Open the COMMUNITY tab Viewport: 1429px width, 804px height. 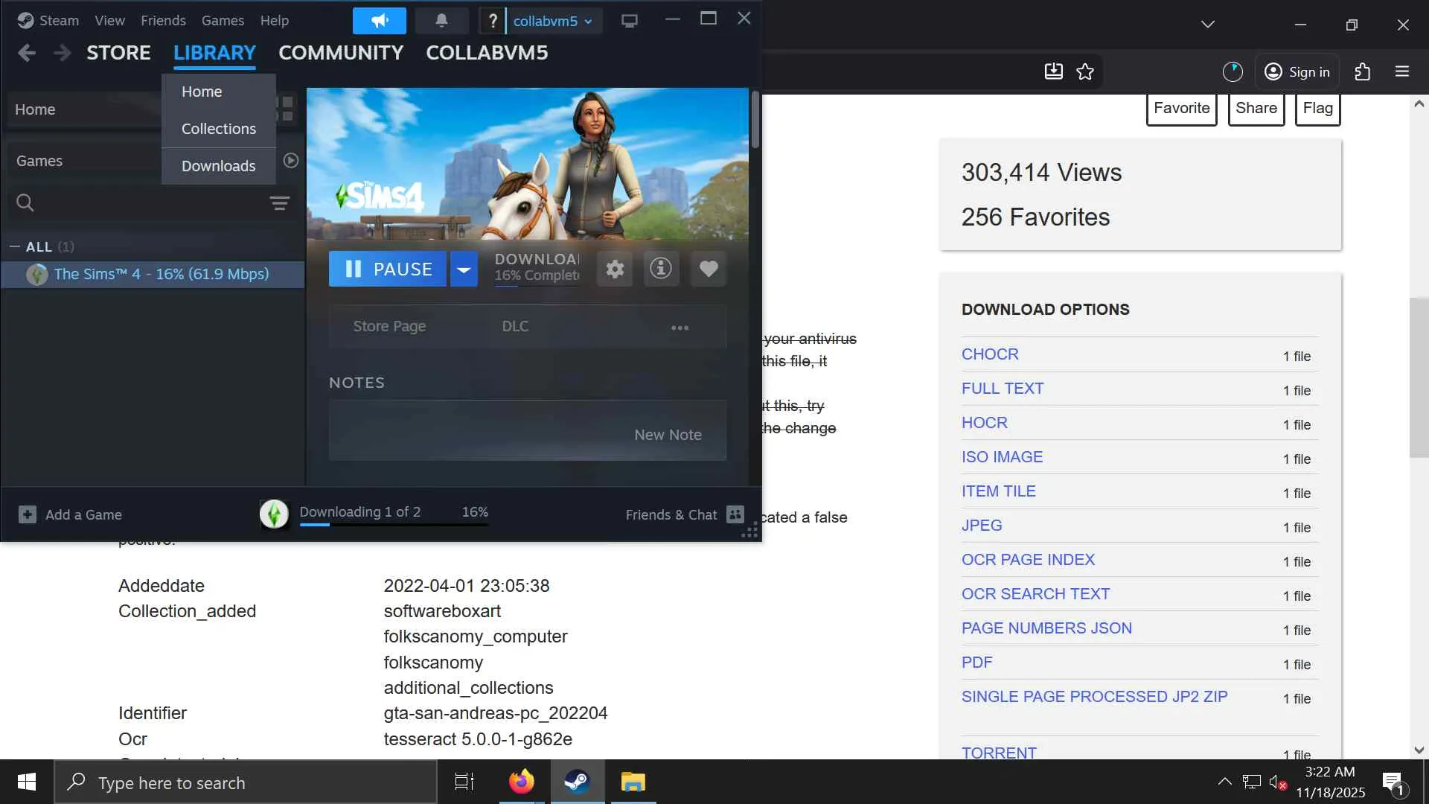[x=341, y=53]
